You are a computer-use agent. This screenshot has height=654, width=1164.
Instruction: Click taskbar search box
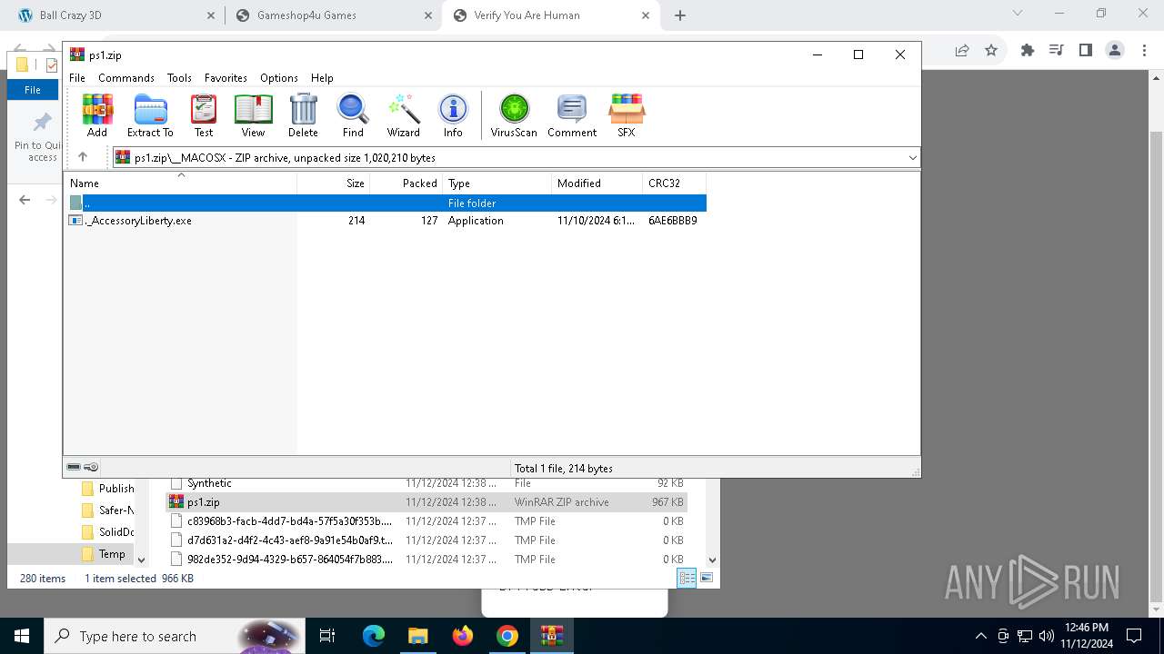pyautogui.click(x=173, y=636)
